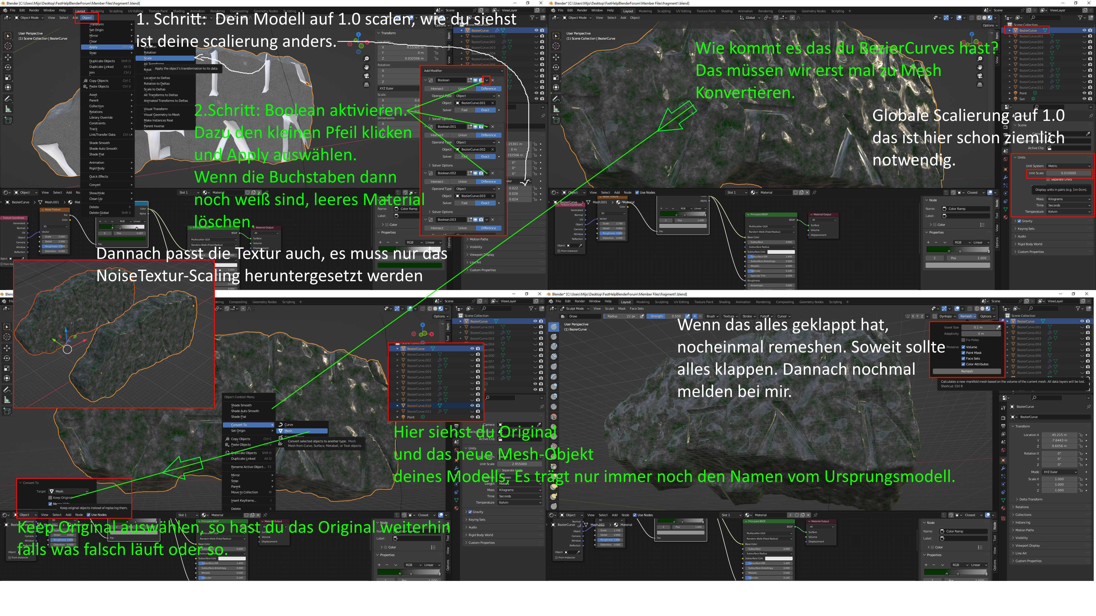Click Union in the Boolean.001 modifier
This screenshot has width=1096, height=616.
coord(462,135)
